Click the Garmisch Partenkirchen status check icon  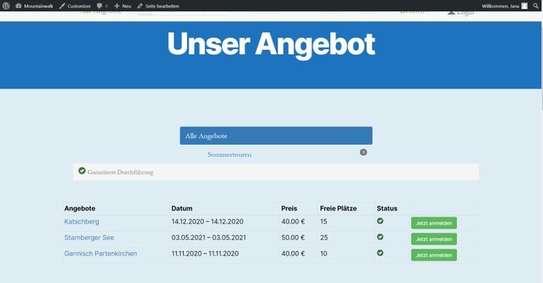pos(380,253)
